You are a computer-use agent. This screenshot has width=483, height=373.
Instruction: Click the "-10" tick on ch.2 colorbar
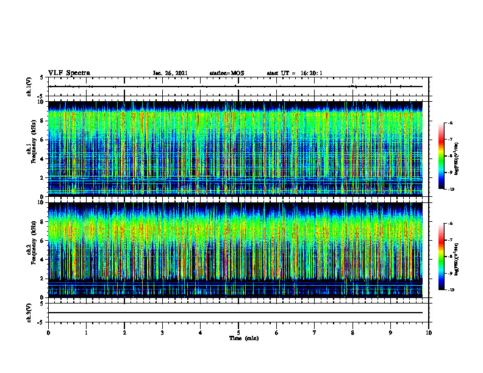click(x=451, y=290)
